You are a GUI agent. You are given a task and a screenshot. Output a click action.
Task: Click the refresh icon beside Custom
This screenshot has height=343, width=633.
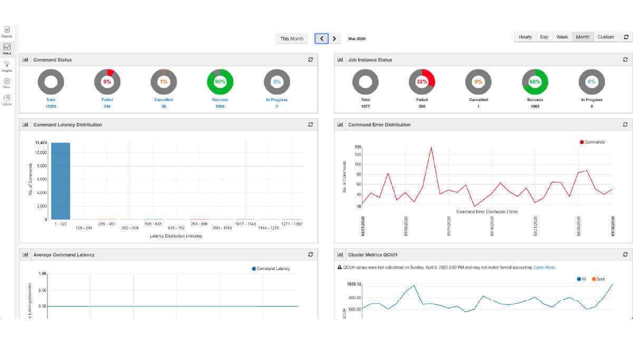pos(626,37)
